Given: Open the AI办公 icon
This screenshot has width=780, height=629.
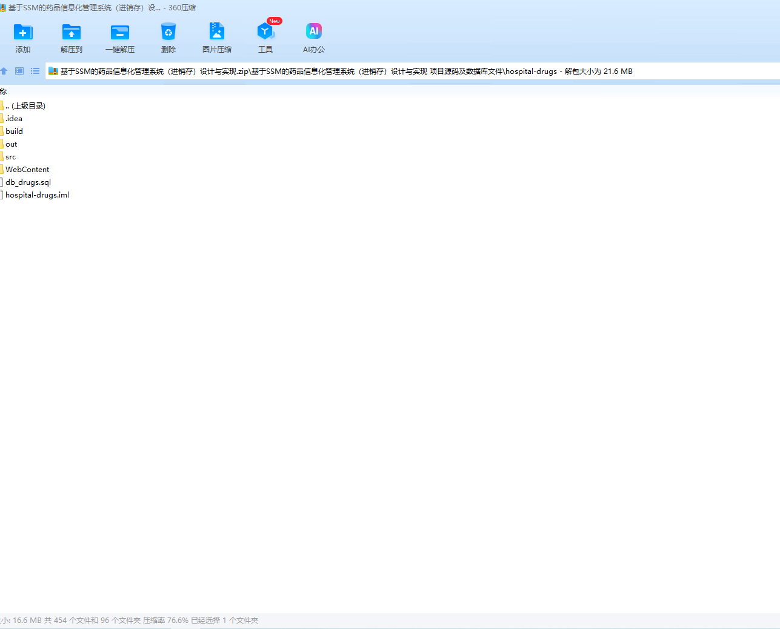Looking at the screenshot, I should [314, 32].
